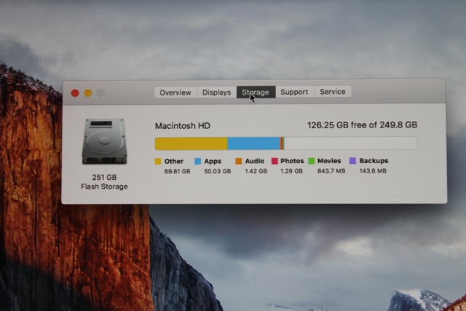Click the yellow Other legend swatch
Image resolution: width=466 pixels, height=311 pixels.
[x=158, y=162]
